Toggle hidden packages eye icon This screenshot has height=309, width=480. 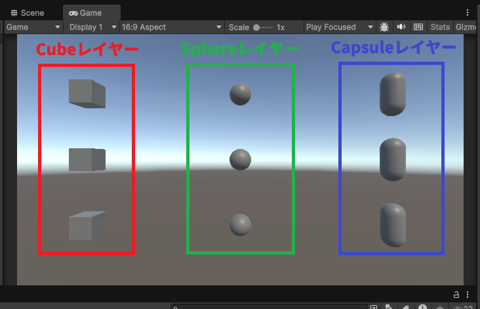click(458, 306)
